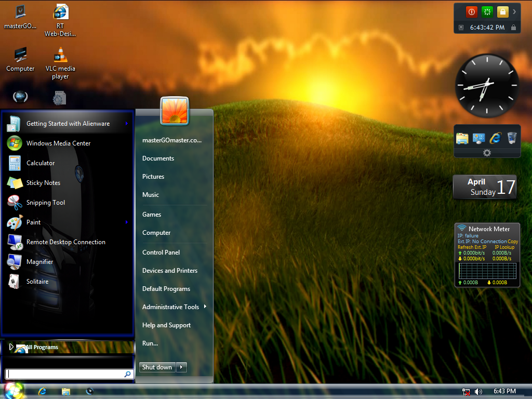Expand the Paint jump list arrow
Image resolution: width=532 pixels, height=399 pixels.
(127, 222)
